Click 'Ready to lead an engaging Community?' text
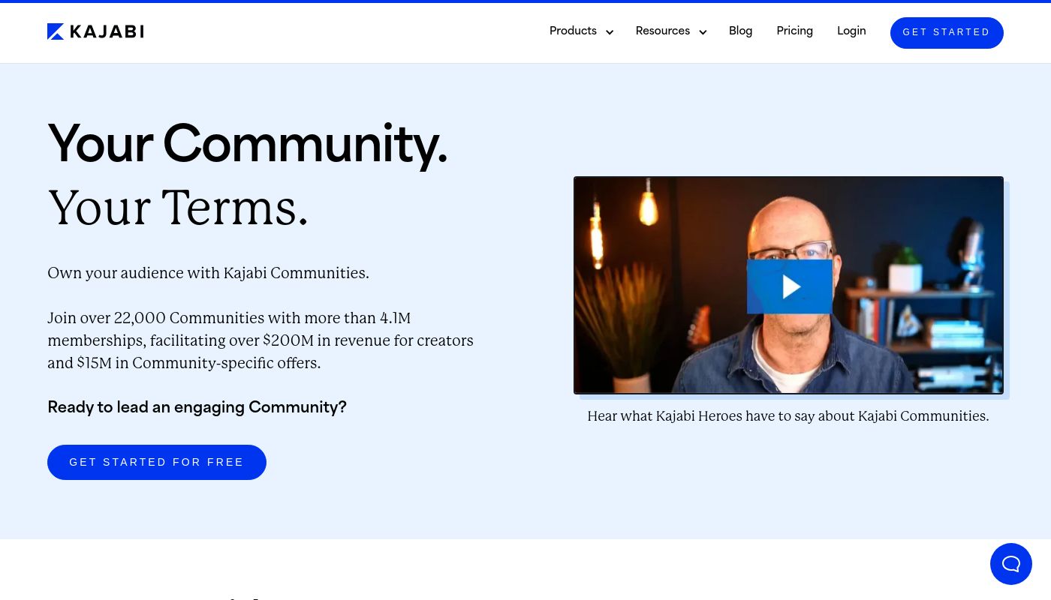1051x600 pixels. coord(197,407)
